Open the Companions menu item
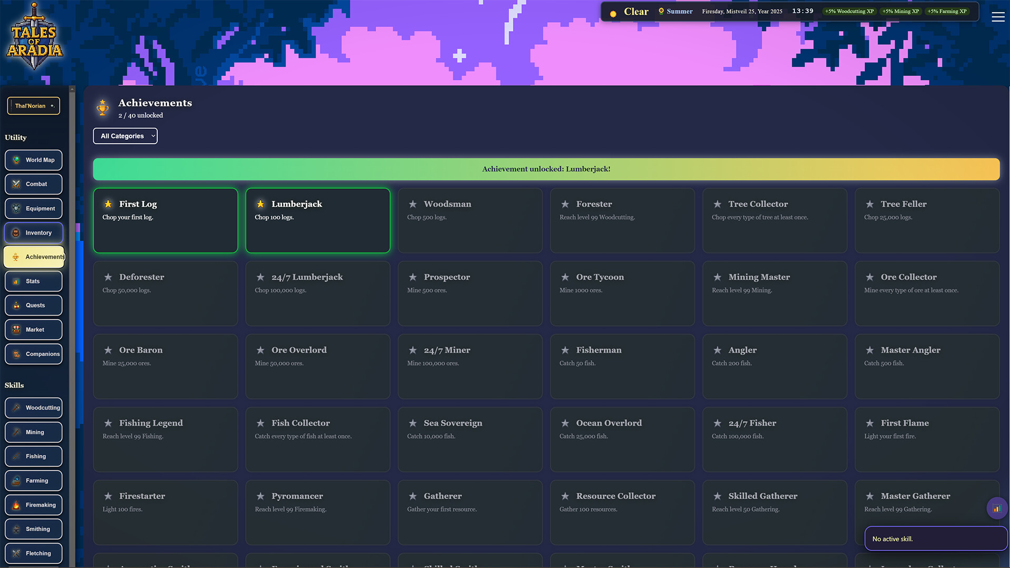The image size is (1010, 568). [x=34, y=354]
